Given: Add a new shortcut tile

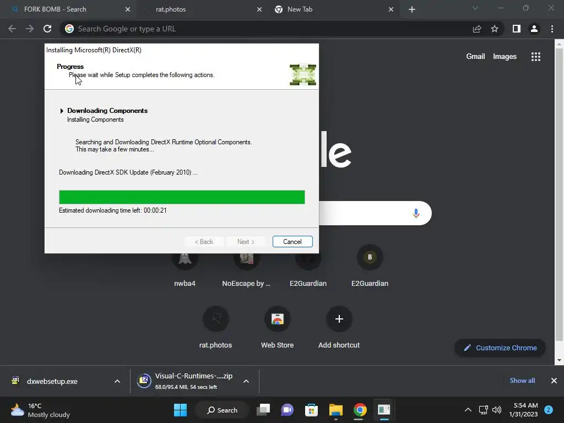Looking at the screenshot, I should click(x=339, y=327).
